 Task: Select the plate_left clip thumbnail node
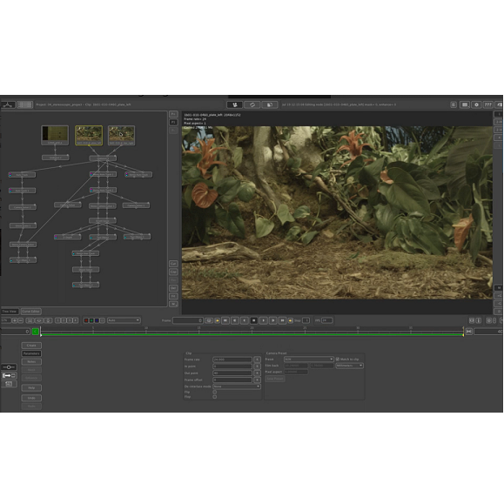pyautogui.click(x=89, y=135)
